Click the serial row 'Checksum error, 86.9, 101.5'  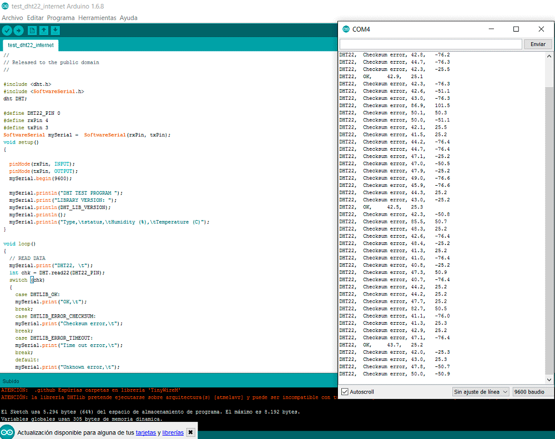(x=395, y=105)
